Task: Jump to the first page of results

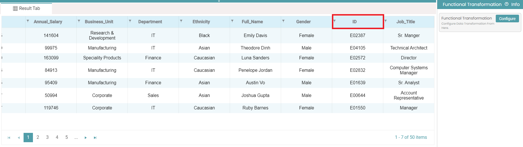Action: 9,138
